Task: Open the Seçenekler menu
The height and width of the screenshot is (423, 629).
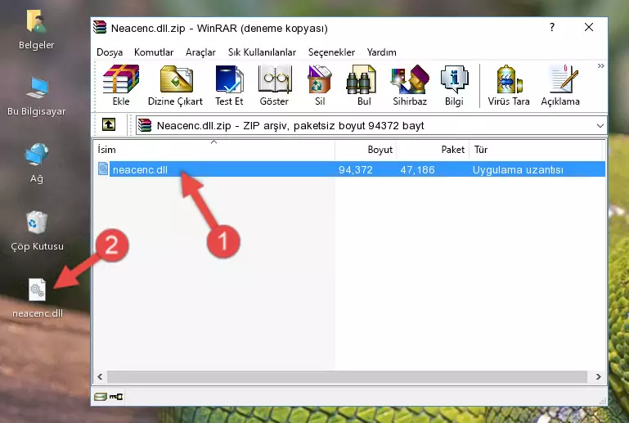Action: [331, 52]
